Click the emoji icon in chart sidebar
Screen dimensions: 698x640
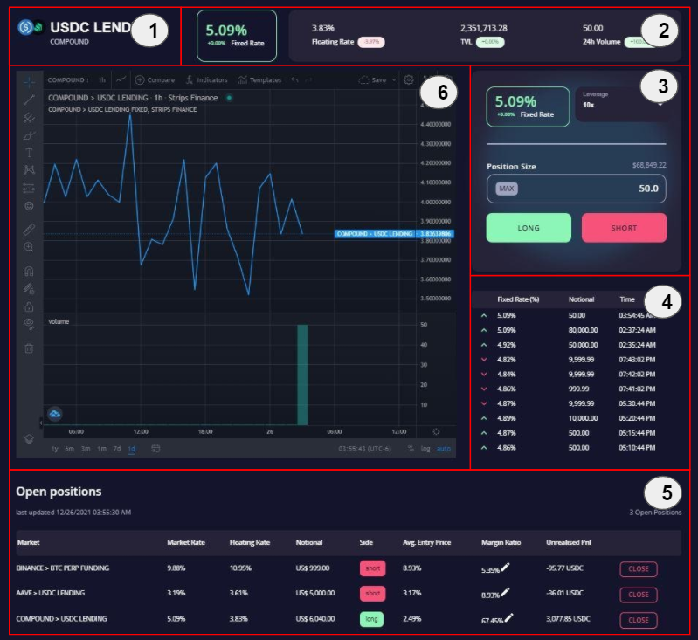30,206
